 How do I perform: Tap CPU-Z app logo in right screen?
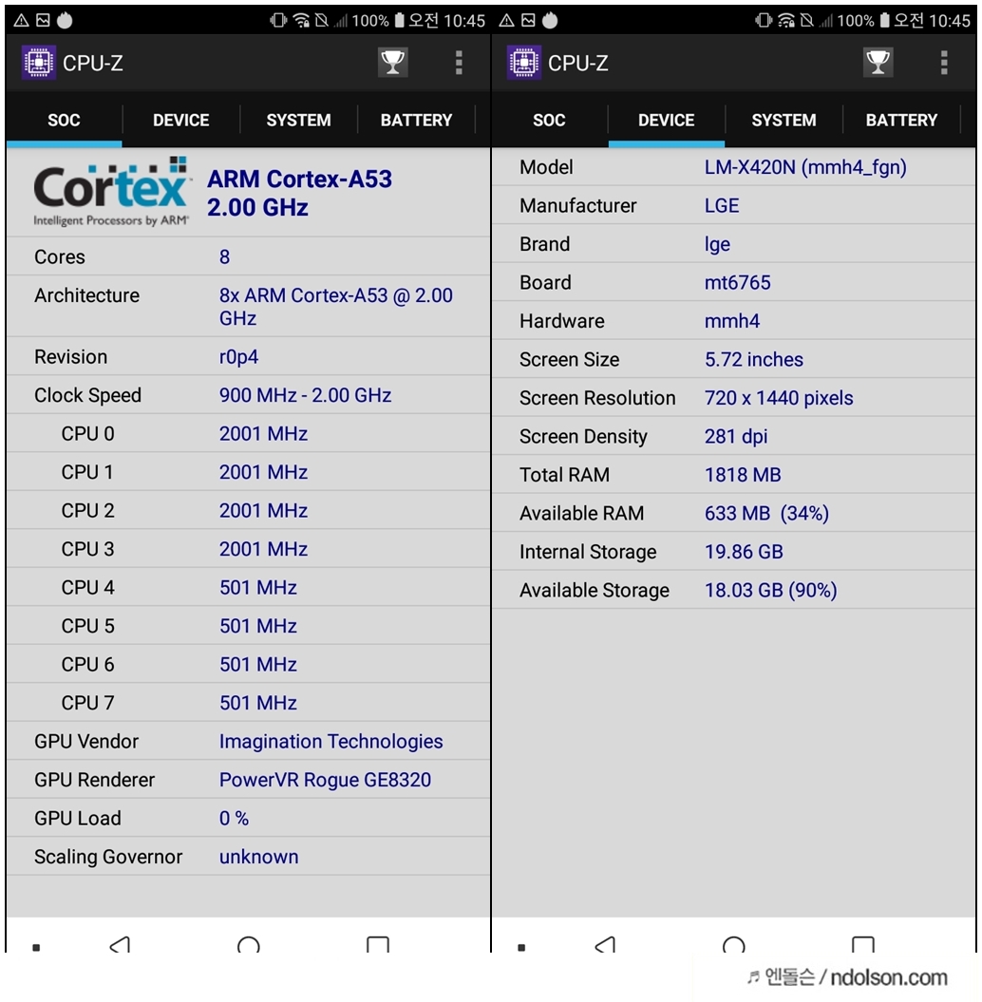point(524,63)
